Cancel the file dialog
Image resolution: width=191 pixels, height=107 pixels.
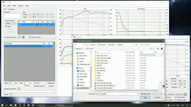[x=157, y=97]
